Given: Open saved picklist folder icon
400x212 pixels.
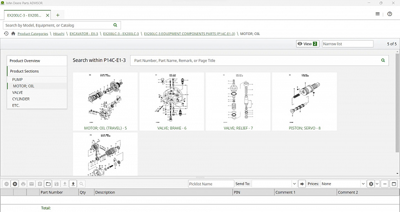Looking at the screenshot, I should click(x=48, y=183).
